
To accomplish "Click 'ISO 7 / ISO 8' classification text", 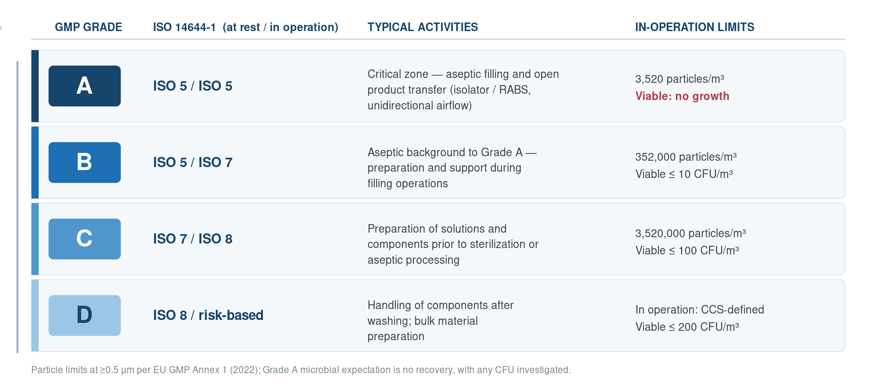I will point(193,239).
